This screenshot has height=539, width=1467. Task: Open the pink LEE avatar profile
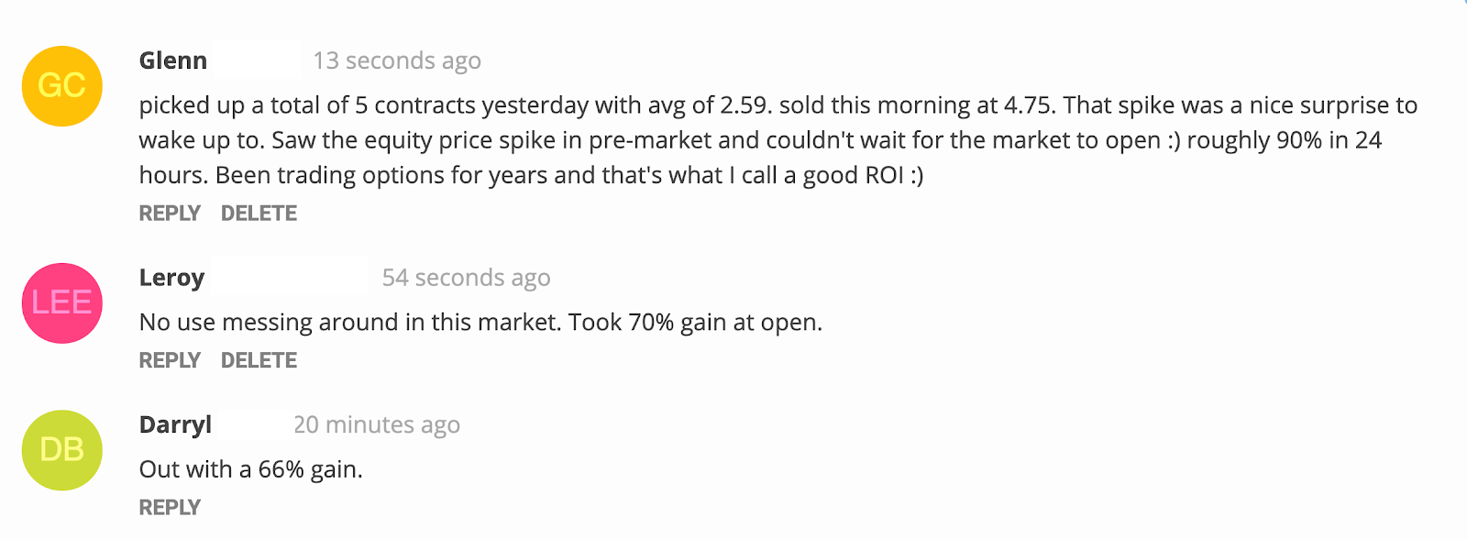coord(62,303)
